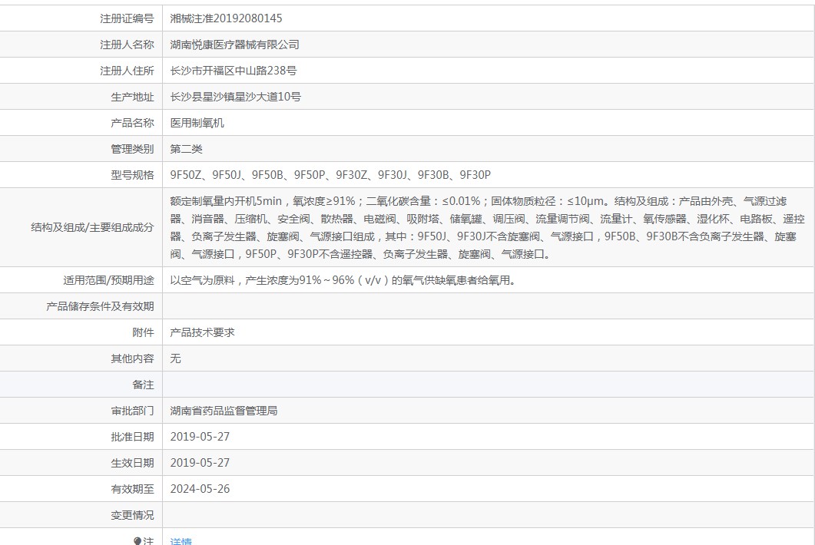Image resolution: width=815 pixels, height=545 pixels.
Task: Click the 变更情况 label
Action: (x=133, y=515)
